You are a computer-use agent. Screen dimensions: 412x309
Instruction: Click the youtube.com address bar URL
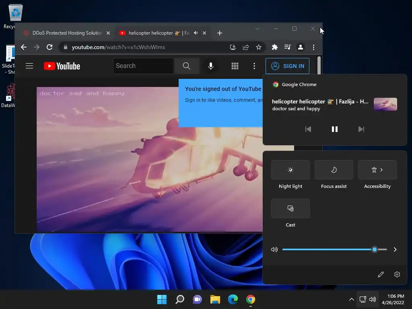click(x=118, y=47)
